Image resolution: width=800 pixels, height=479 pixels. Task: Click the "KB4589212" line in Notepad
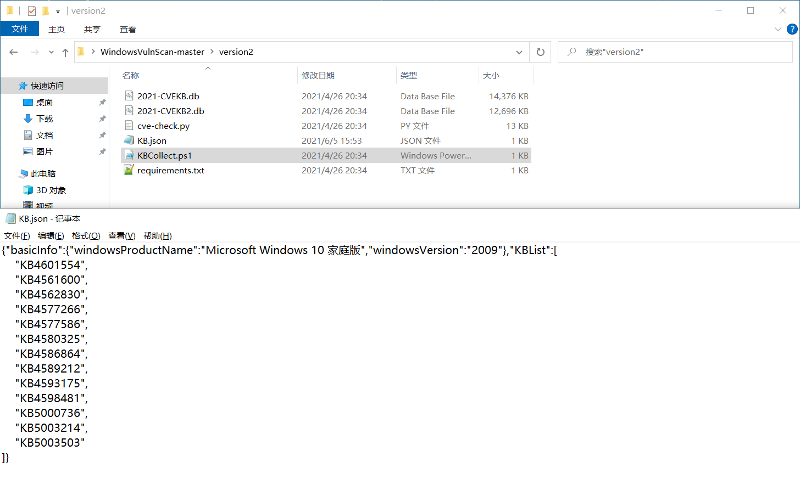(x=52, y=368)
